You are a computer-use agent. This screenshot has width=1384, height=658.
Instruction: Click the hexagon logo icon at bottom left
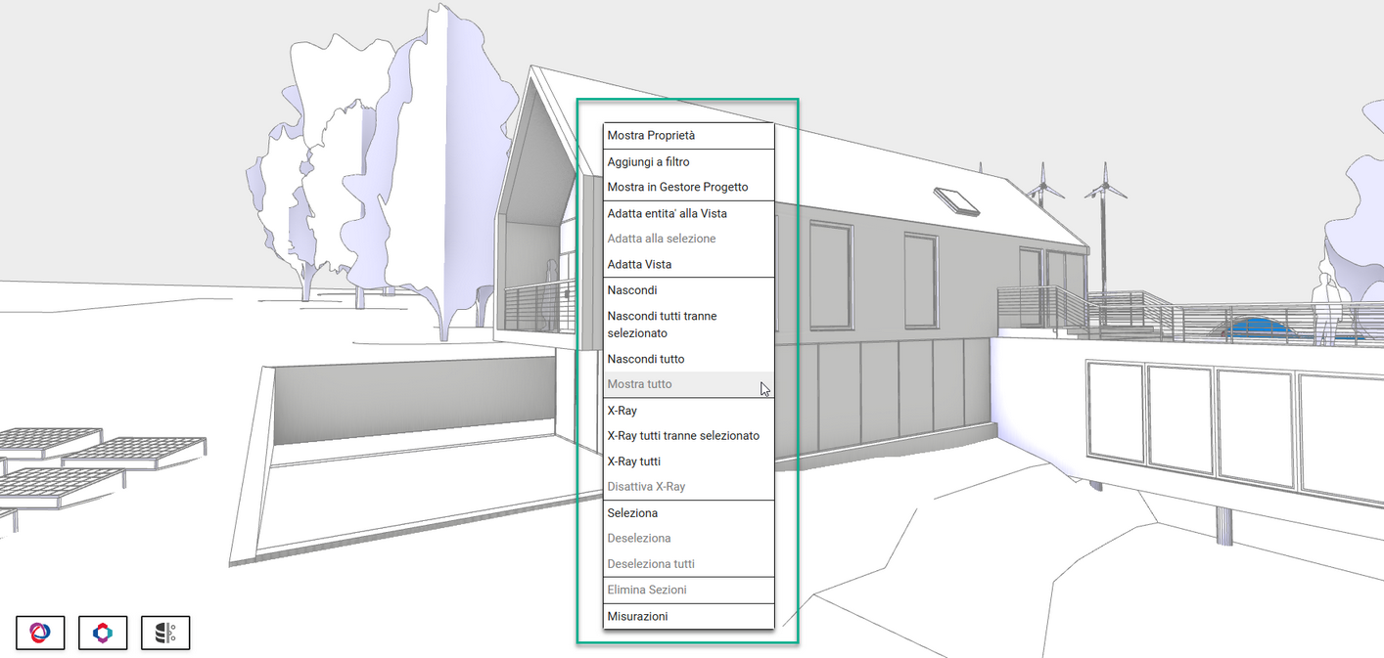(x=103, y=633)
